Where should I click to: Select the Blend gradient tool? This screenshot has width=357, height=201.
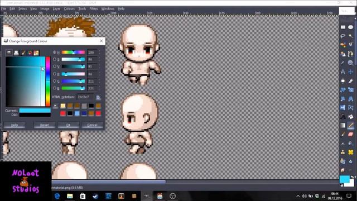(343, 125)
